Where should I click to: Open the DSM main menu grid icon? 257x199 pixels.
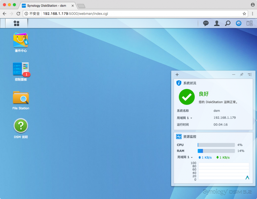[16, 23]
